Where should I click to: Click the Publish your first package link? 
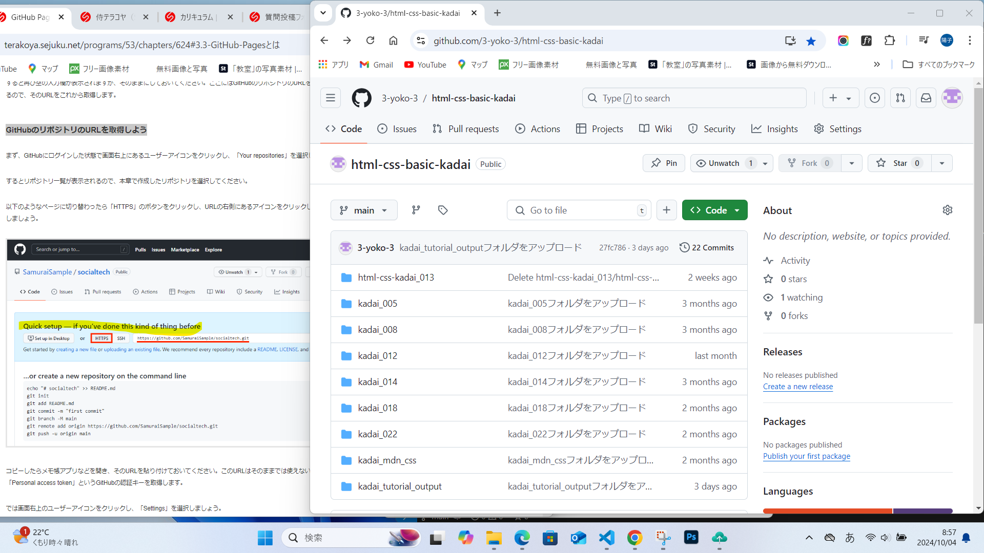pos(806,456)
